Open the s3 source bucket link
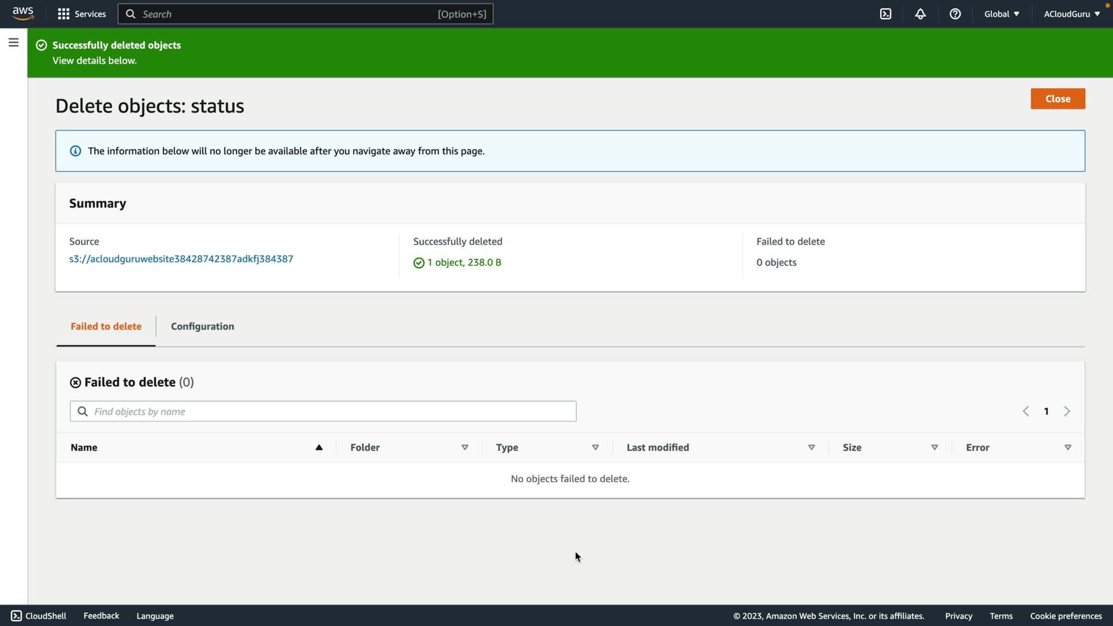The height and width of the screenshot is (626, 1113). click(181, 259)
